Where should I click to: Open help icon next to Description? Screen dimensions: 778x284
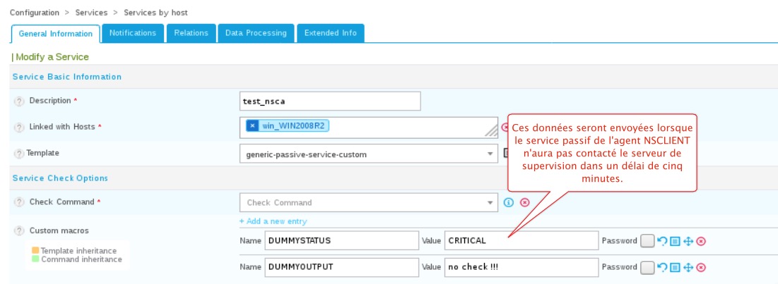pyautogui.click(x=19, y=101)
